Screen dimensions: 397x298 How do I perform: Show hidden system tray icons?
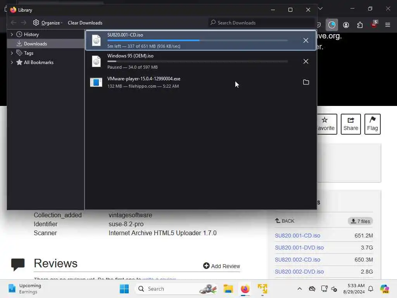click(300, 289)
